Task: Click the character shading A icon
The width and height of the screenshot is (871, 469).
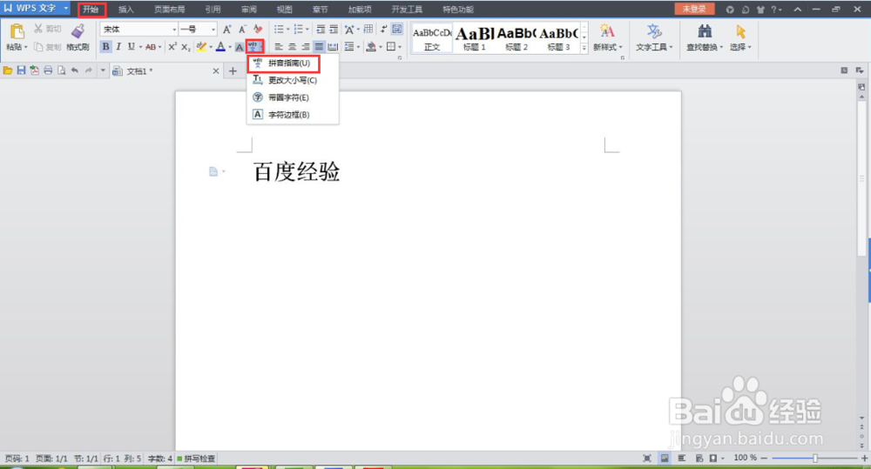Action: click(240, 47)
